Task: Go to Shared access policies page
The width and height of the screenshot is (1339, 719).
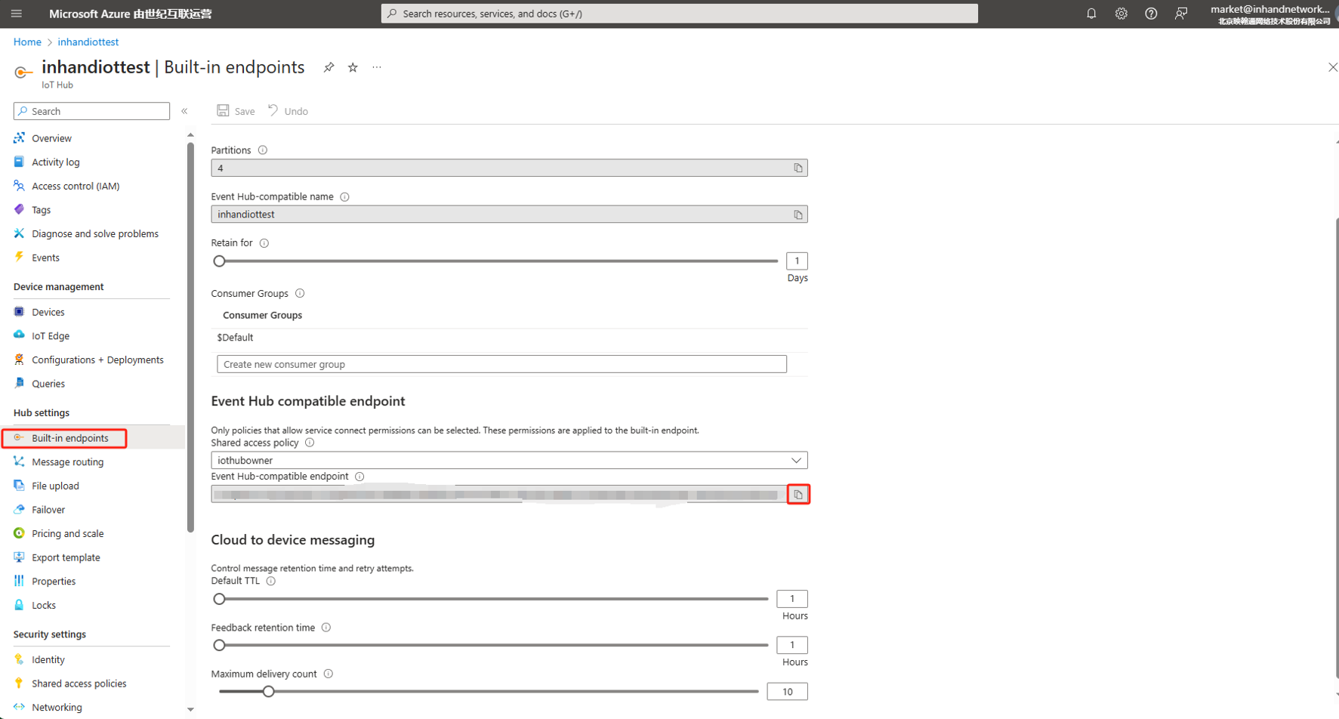Action: [79, 684]
